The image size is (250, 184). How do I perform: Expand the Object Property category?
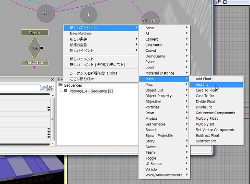point(164,96)
